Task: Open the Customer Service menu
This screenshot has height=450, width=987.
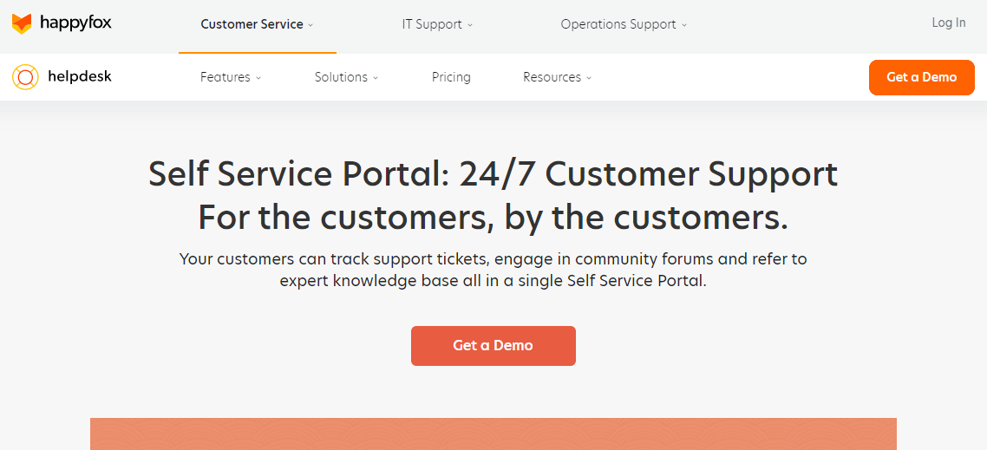Action: [x=257, y=24]
